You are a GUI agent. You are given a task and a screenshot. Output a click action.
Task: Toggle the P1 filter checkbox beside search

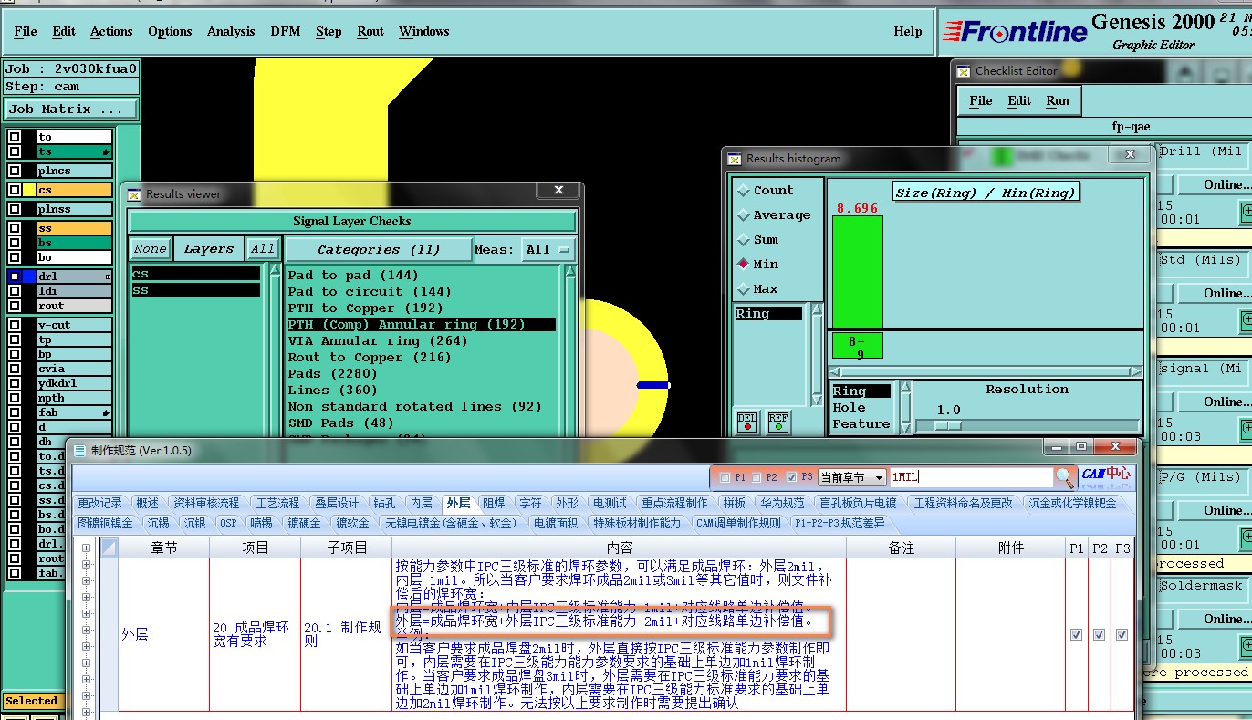pos(725,477)
